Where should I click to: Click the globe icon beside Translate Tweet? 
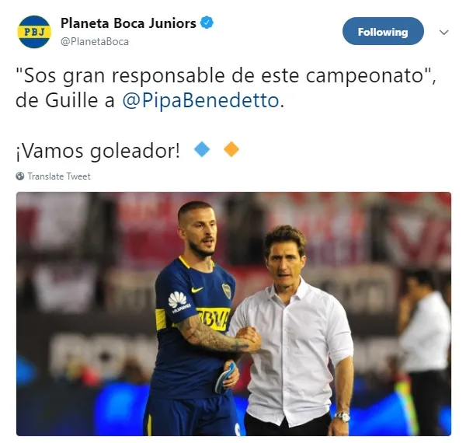20,176
